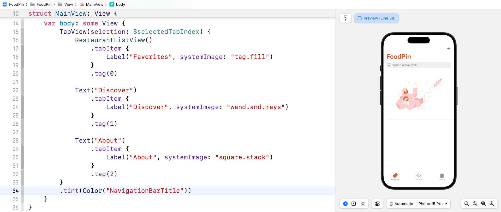501x212 pixels.
Task: Expand the View folder breadcrumb
Action: (x=68, y=4)
